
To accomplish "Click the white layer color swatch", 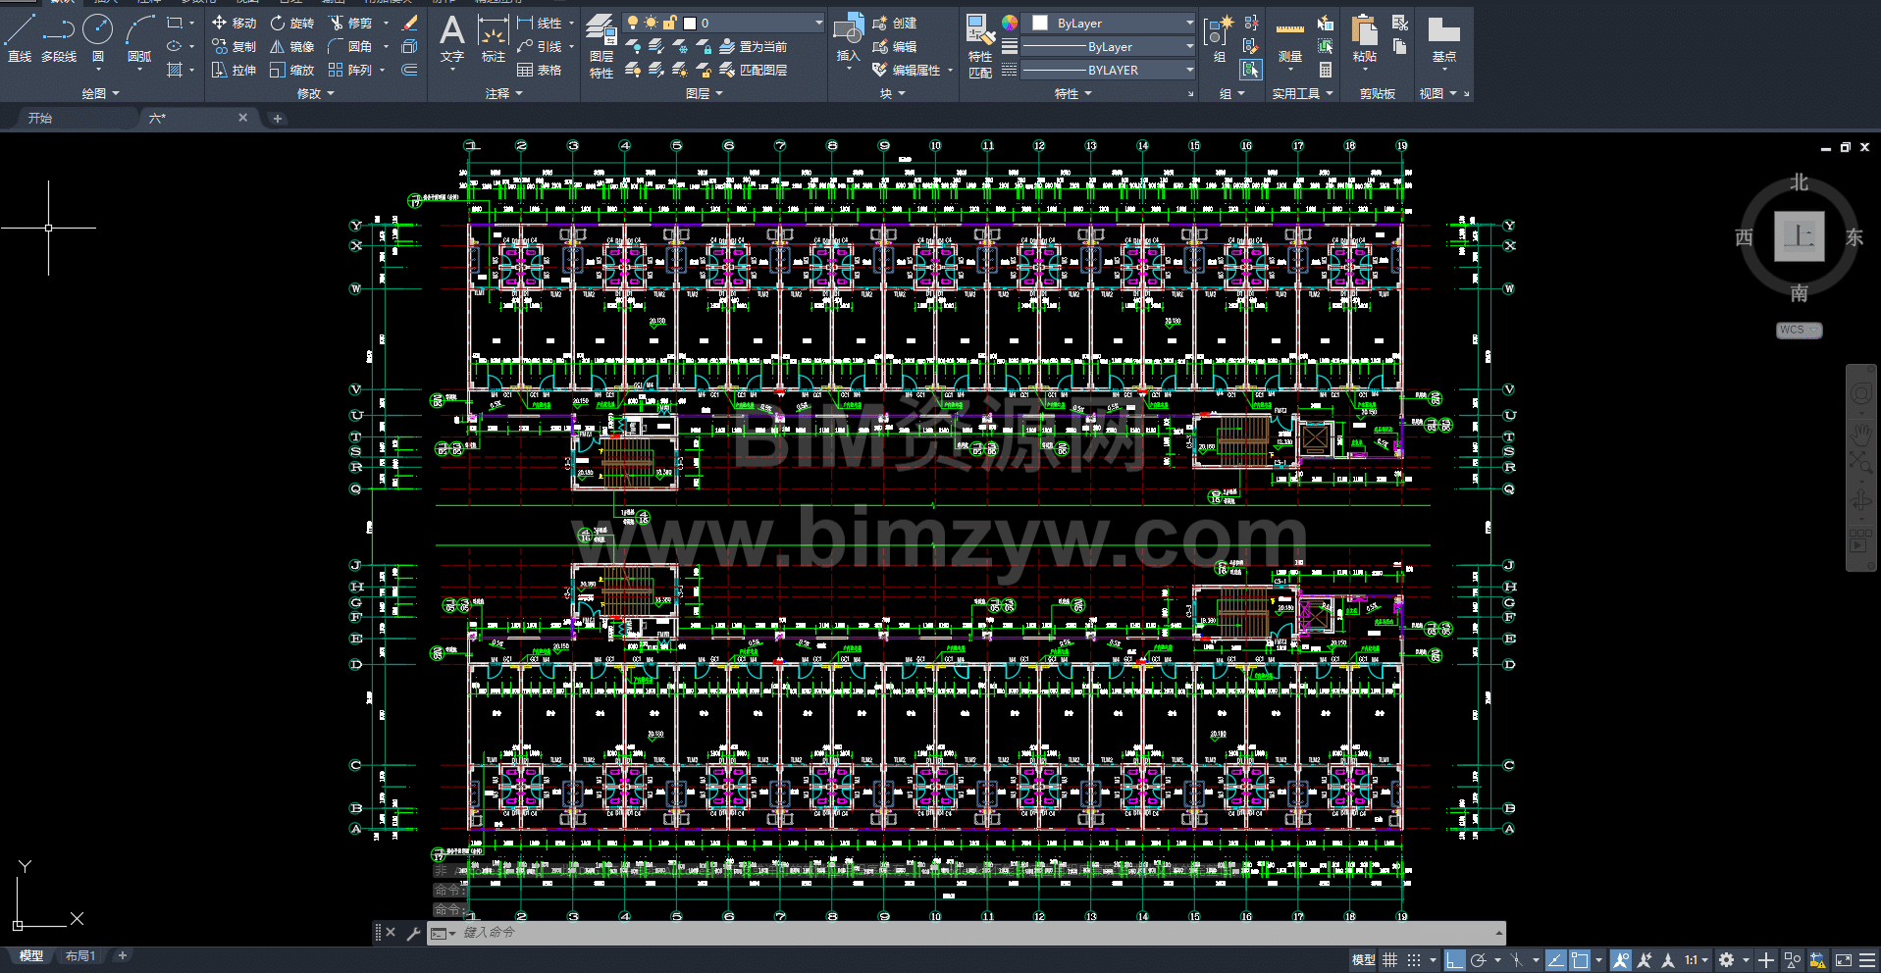I will pyautogui.click(x=690, y=23).
